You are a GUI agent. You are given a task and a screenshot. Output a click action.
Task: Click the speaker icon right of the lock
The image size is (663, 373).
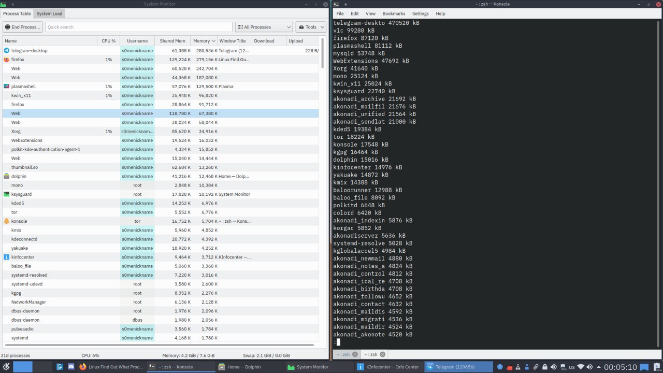(554, 367)
